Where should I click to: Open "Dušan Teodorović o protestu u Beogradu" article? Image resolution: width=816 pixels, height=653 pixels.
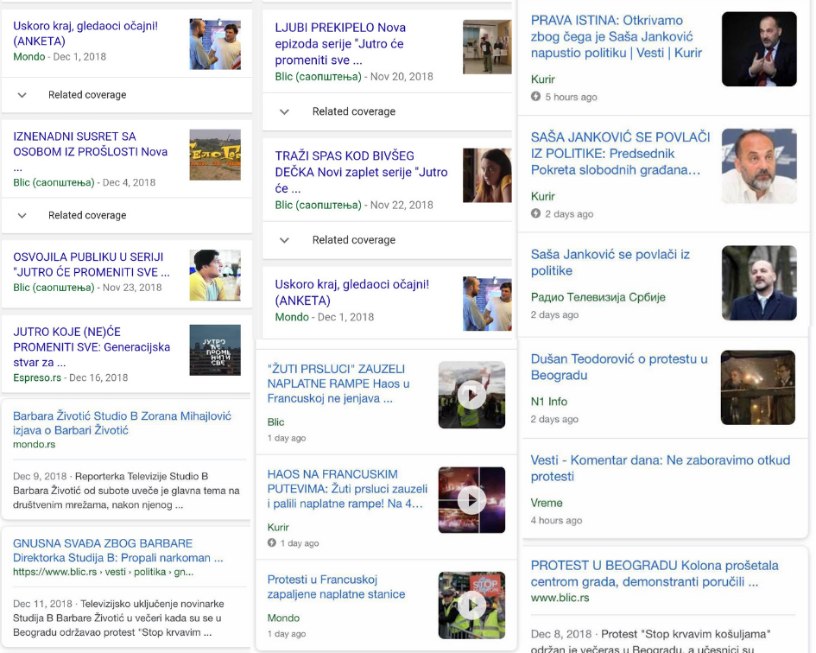pyautogui.click(x=618, y=367)
